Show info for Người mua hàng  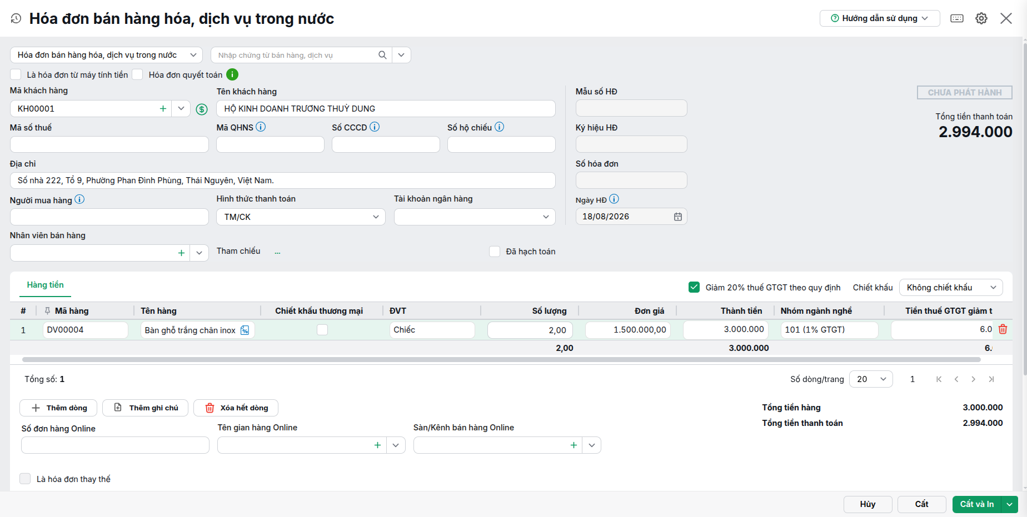coord(79,199)
